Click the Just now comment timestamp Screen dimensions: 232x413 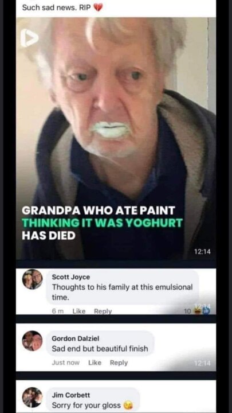65,363
